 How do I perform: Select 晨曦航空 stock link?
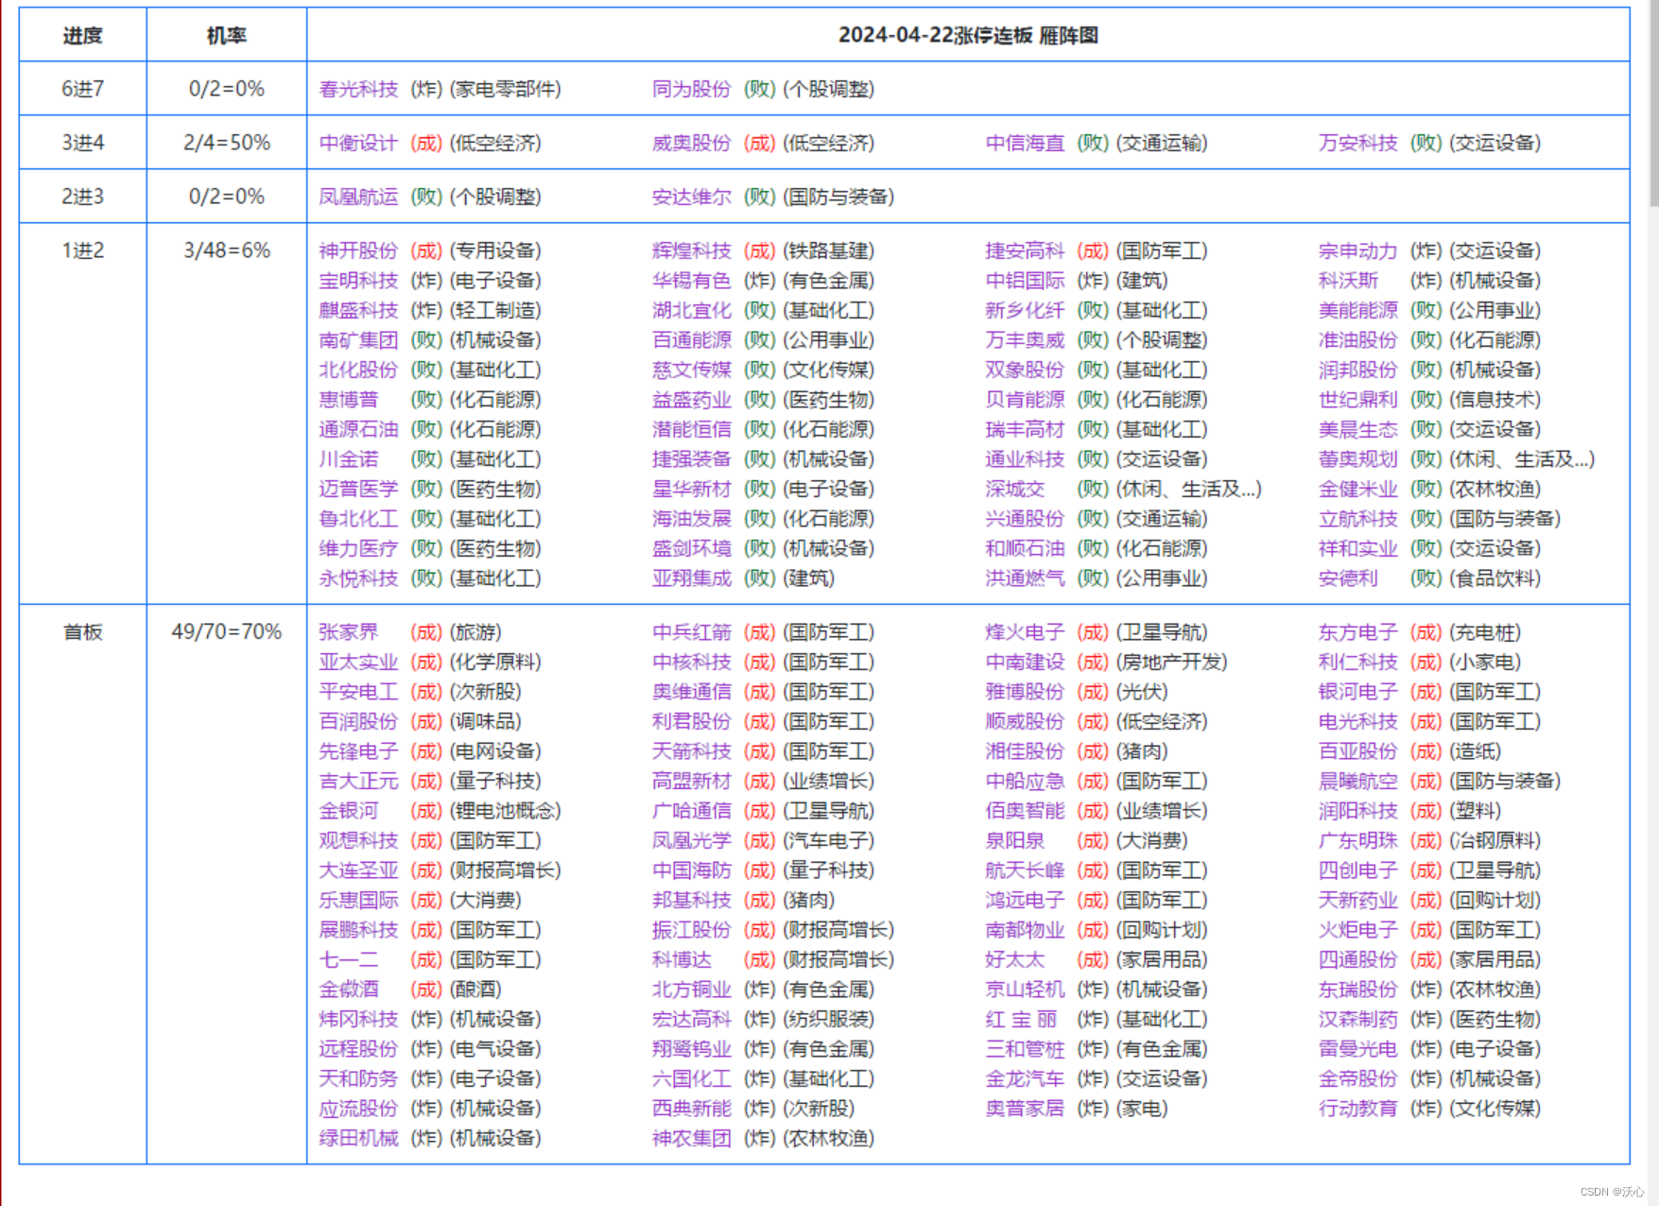tap(1357, 782)
